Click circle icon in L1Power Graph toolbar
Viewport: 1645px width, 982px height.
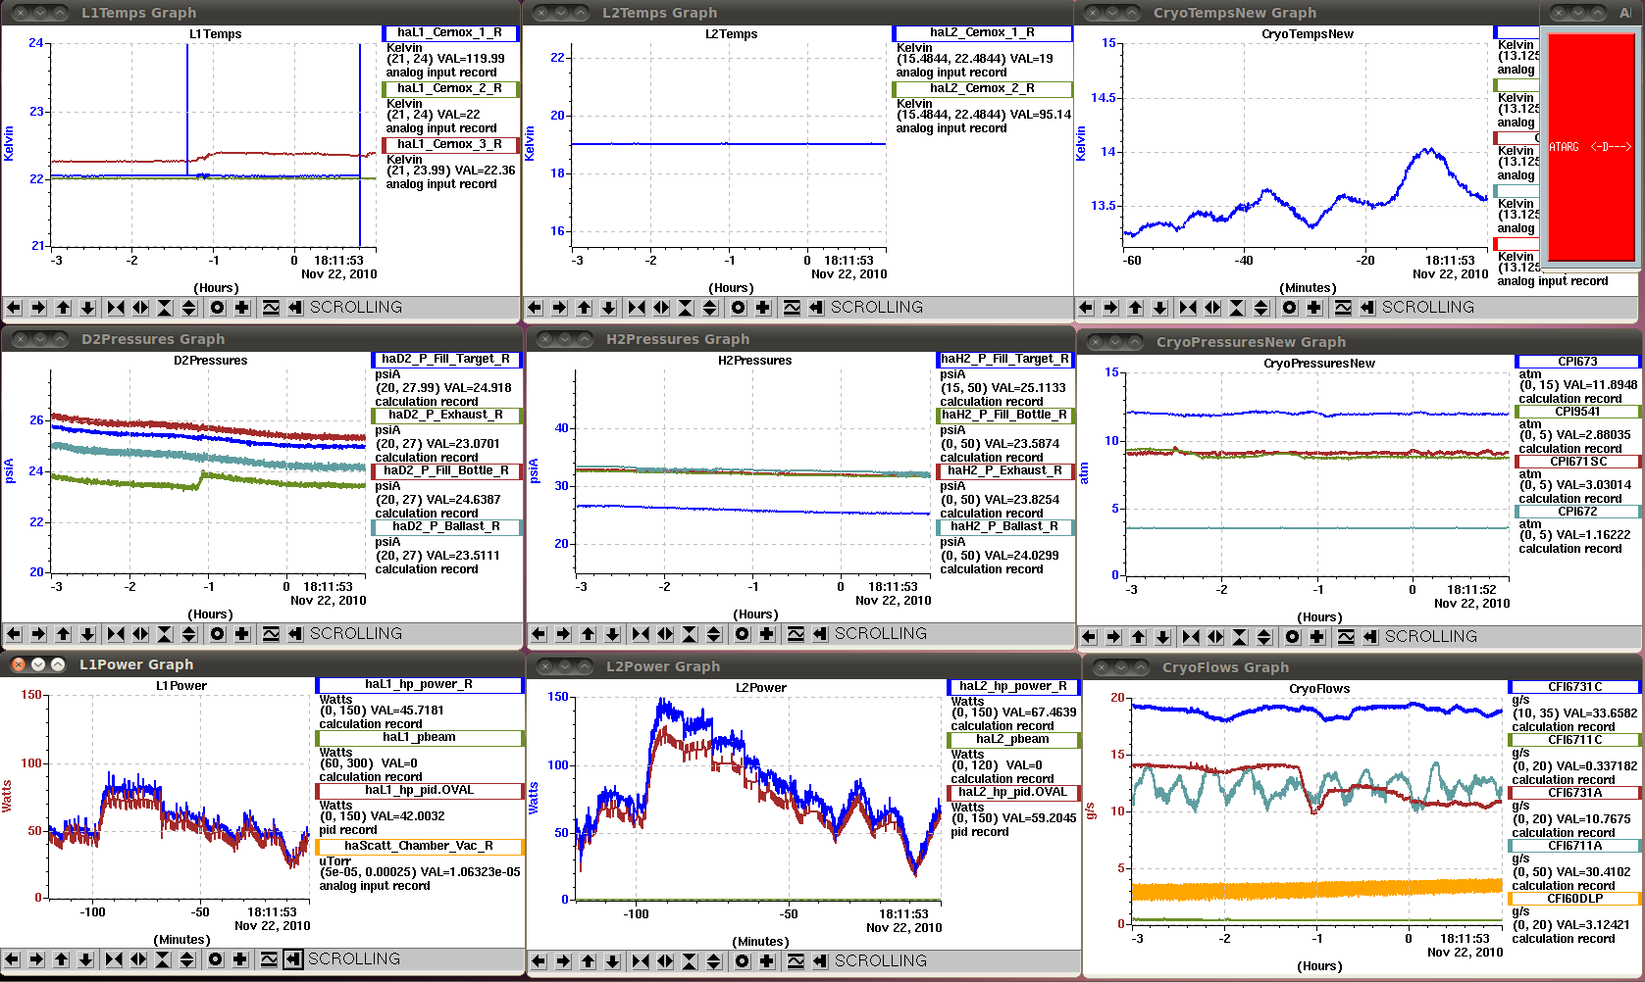(x=216, y=959)
